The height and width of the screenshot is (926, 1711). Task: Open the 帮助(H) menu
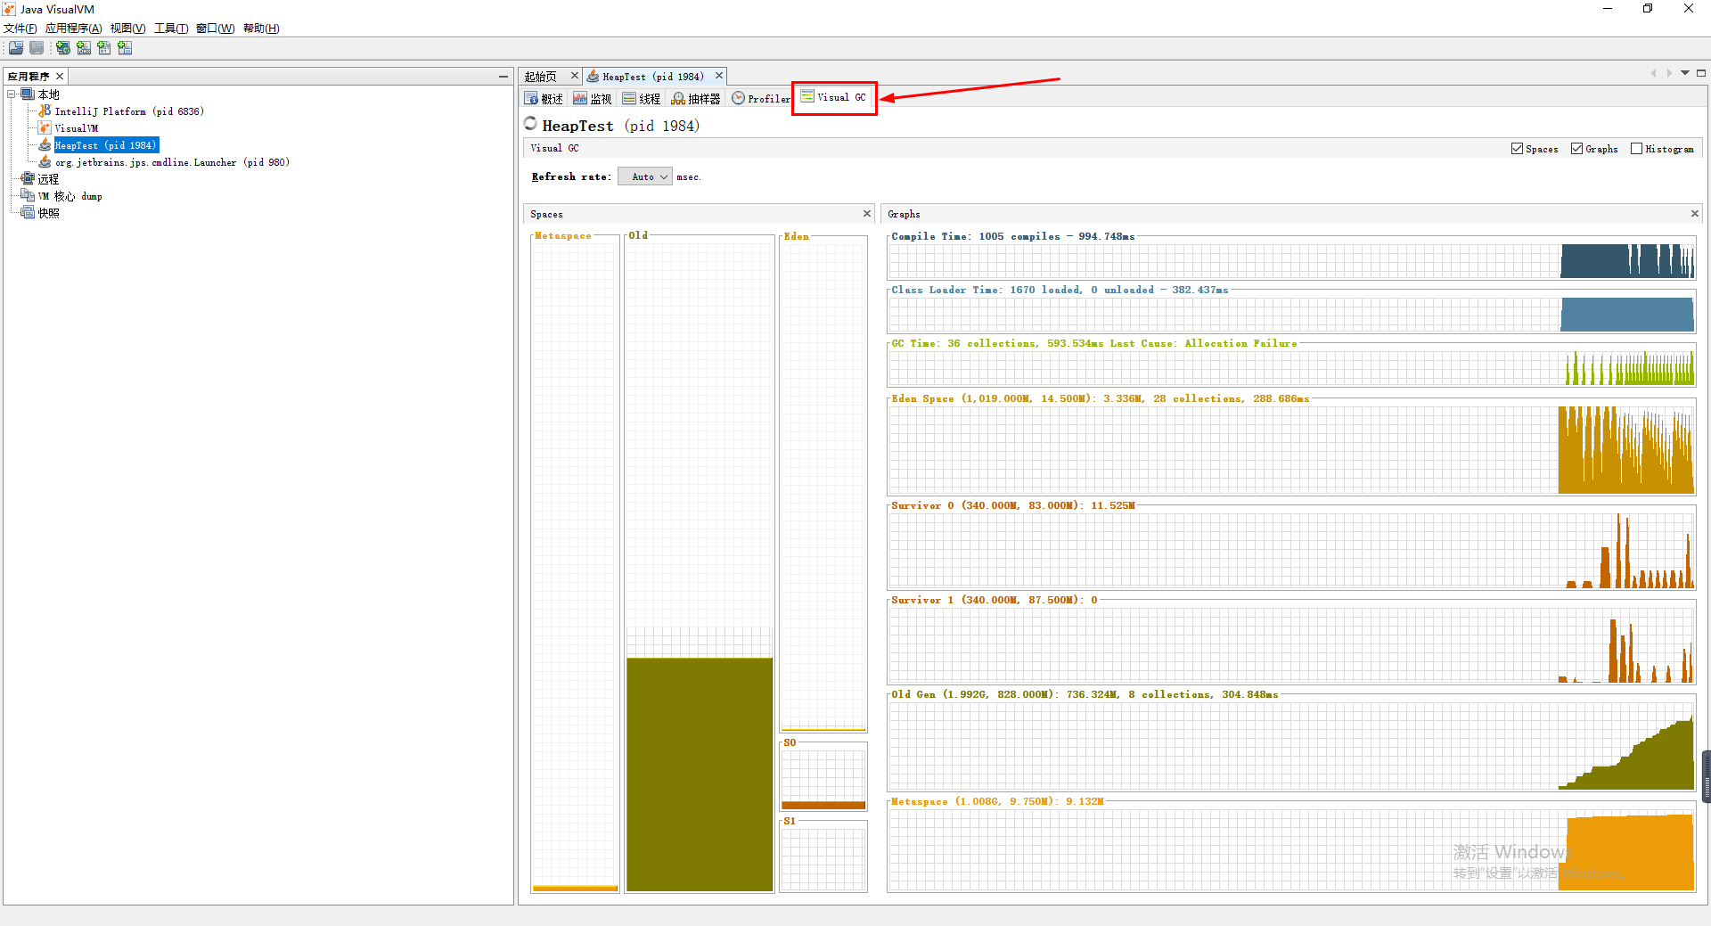point(261,29)
